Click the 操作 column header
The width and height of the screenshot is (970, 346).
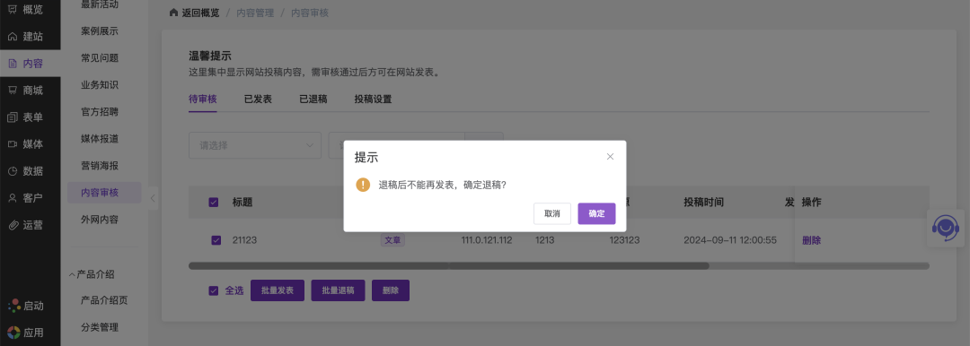point(812,202)
